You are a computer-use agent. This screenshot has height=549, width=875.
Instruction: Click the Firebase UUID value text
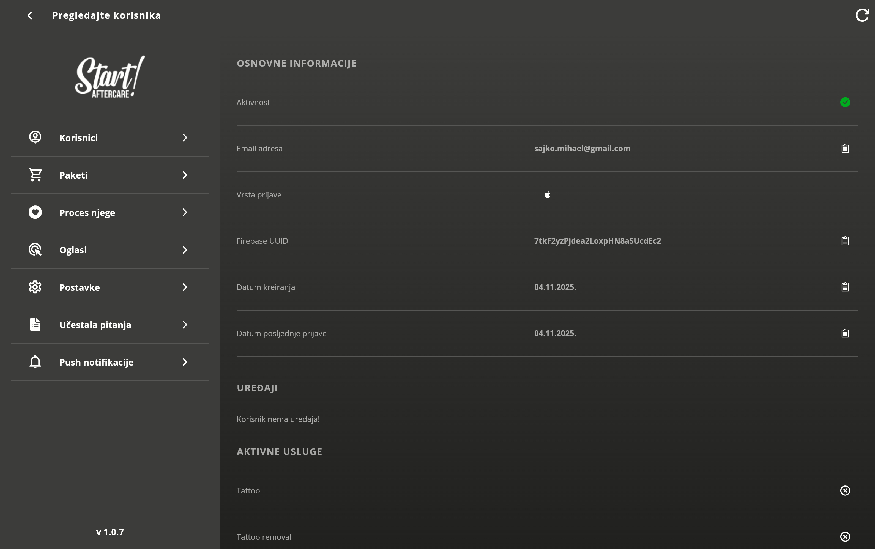pyautogui.click(x=597, y=241)
